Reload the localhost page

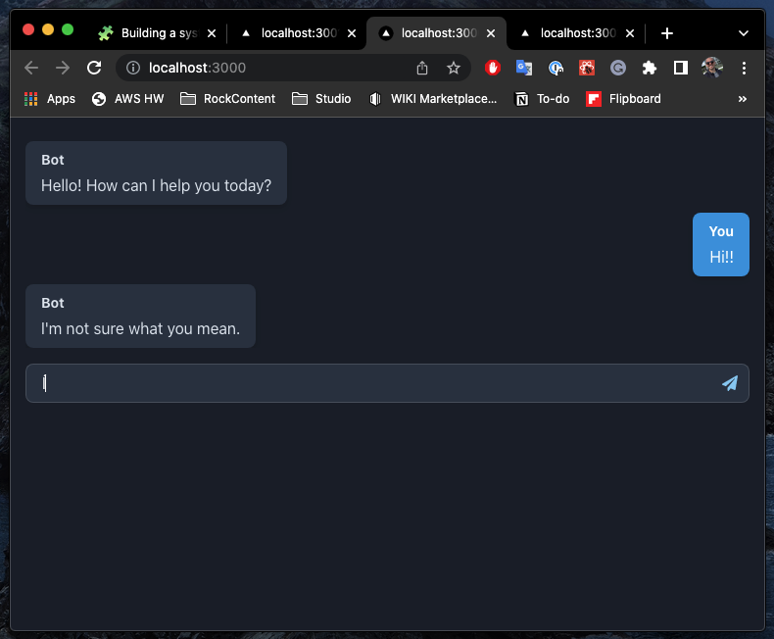[x=94, y=68]
